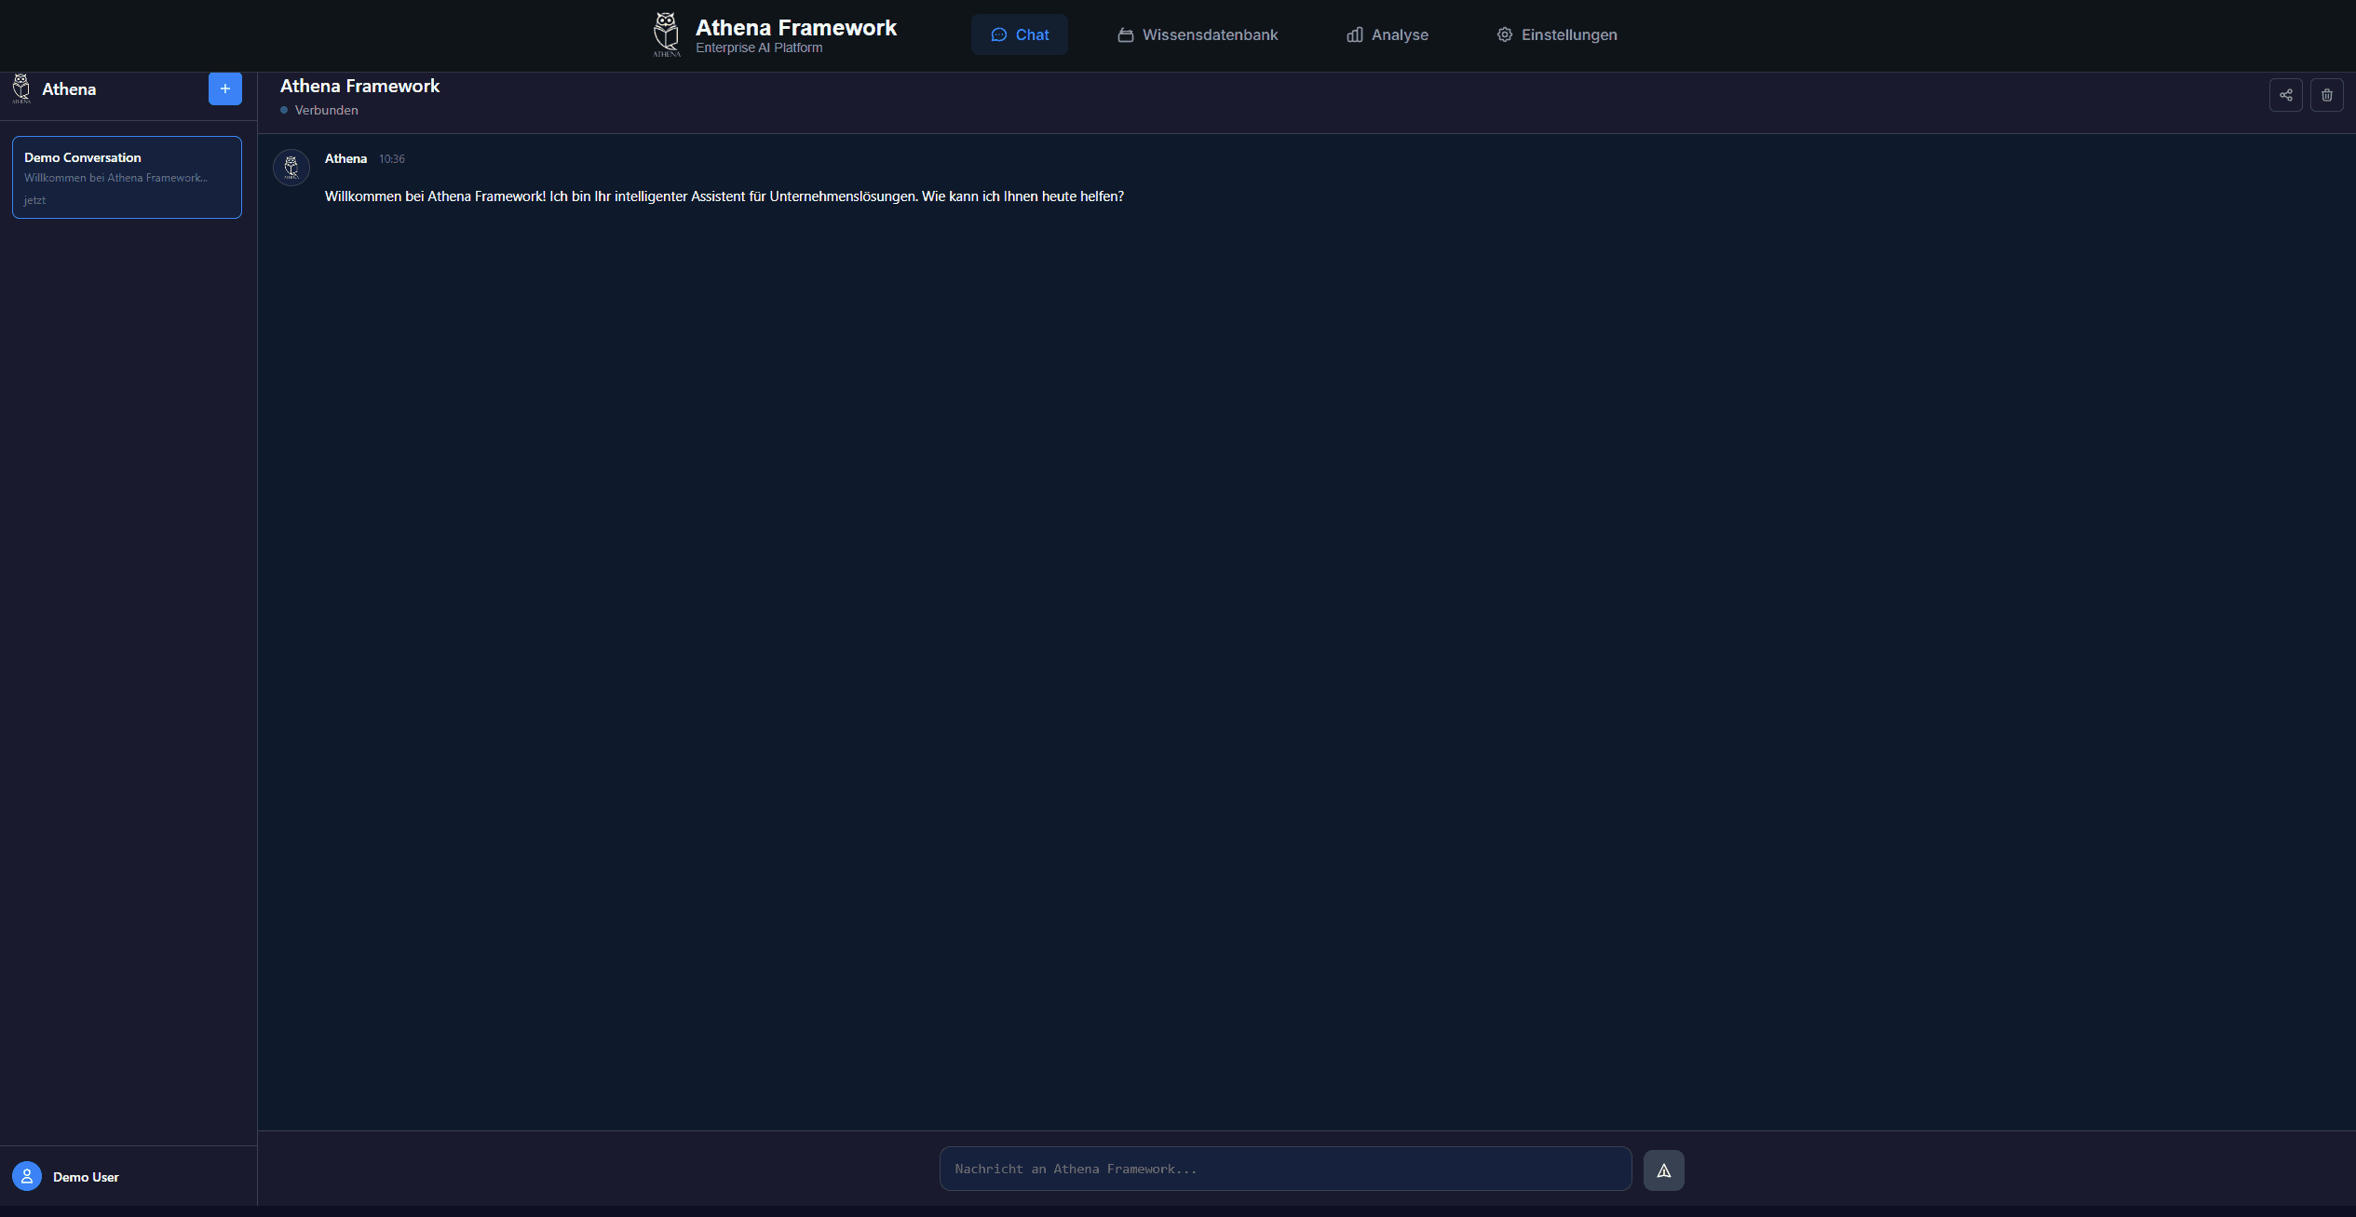
Task: Share the current conversation
Action: point(2286,95)
